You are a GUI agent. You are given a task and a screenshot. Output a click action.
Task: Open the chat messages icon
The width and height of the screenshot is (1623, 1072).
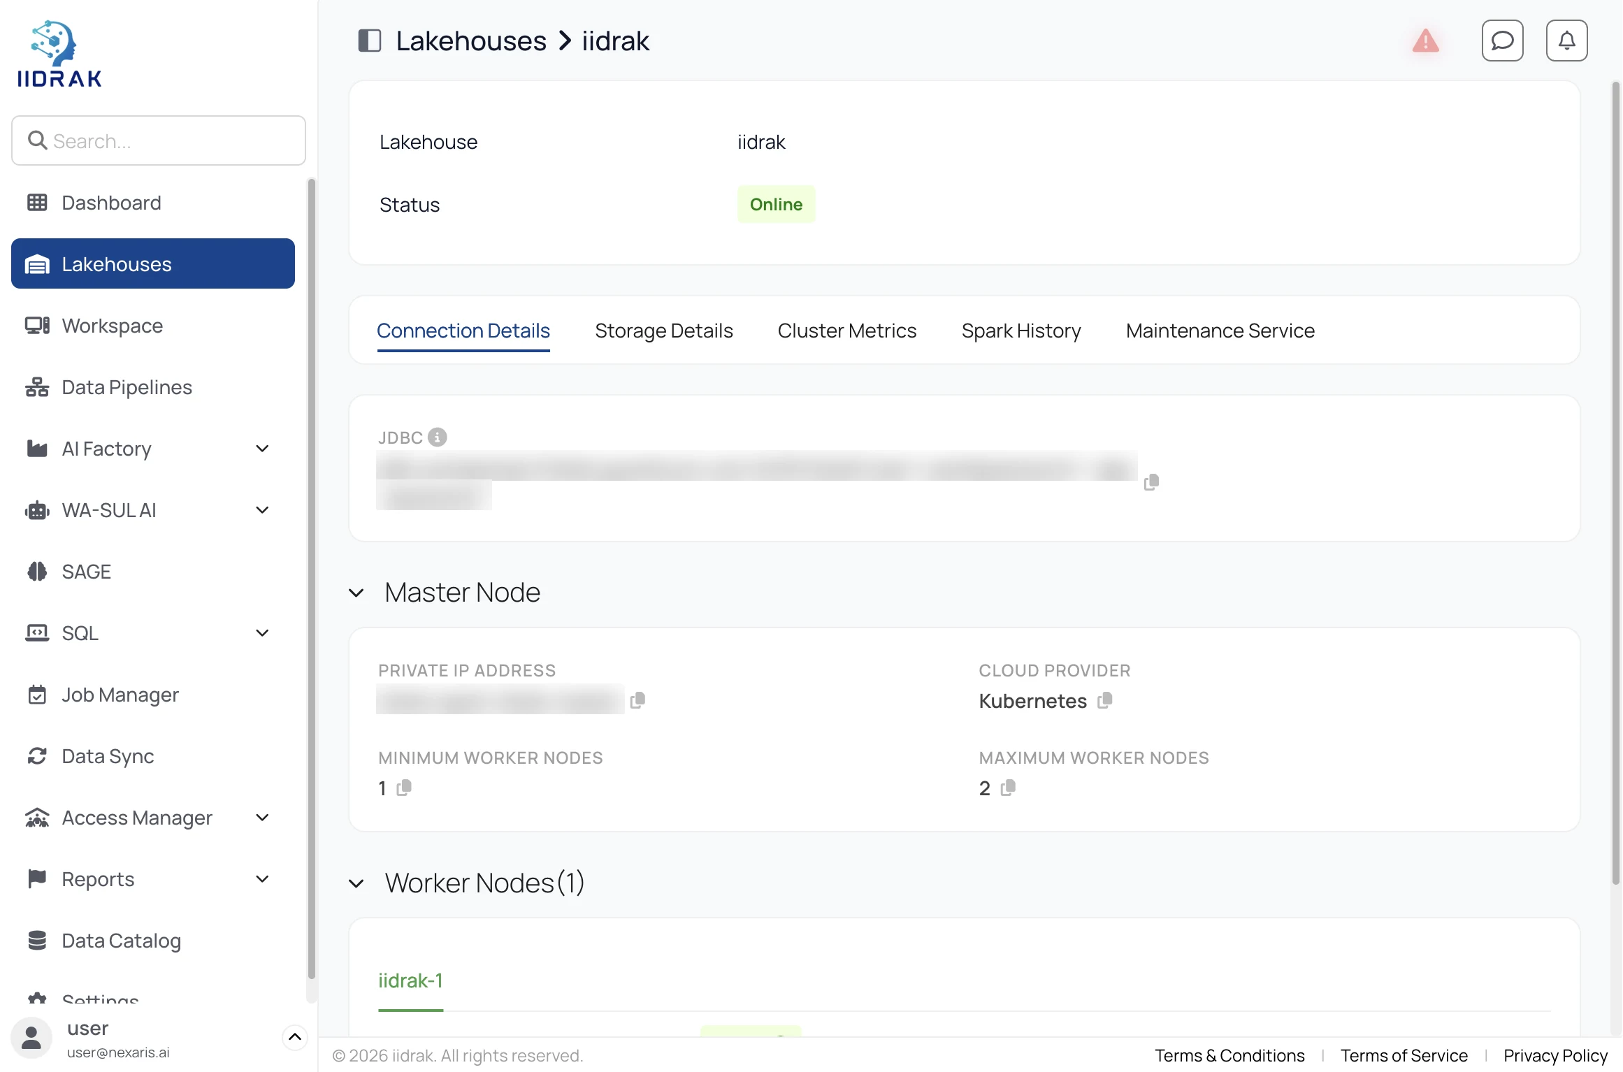pyautogui.click(x=1502, y=41)
